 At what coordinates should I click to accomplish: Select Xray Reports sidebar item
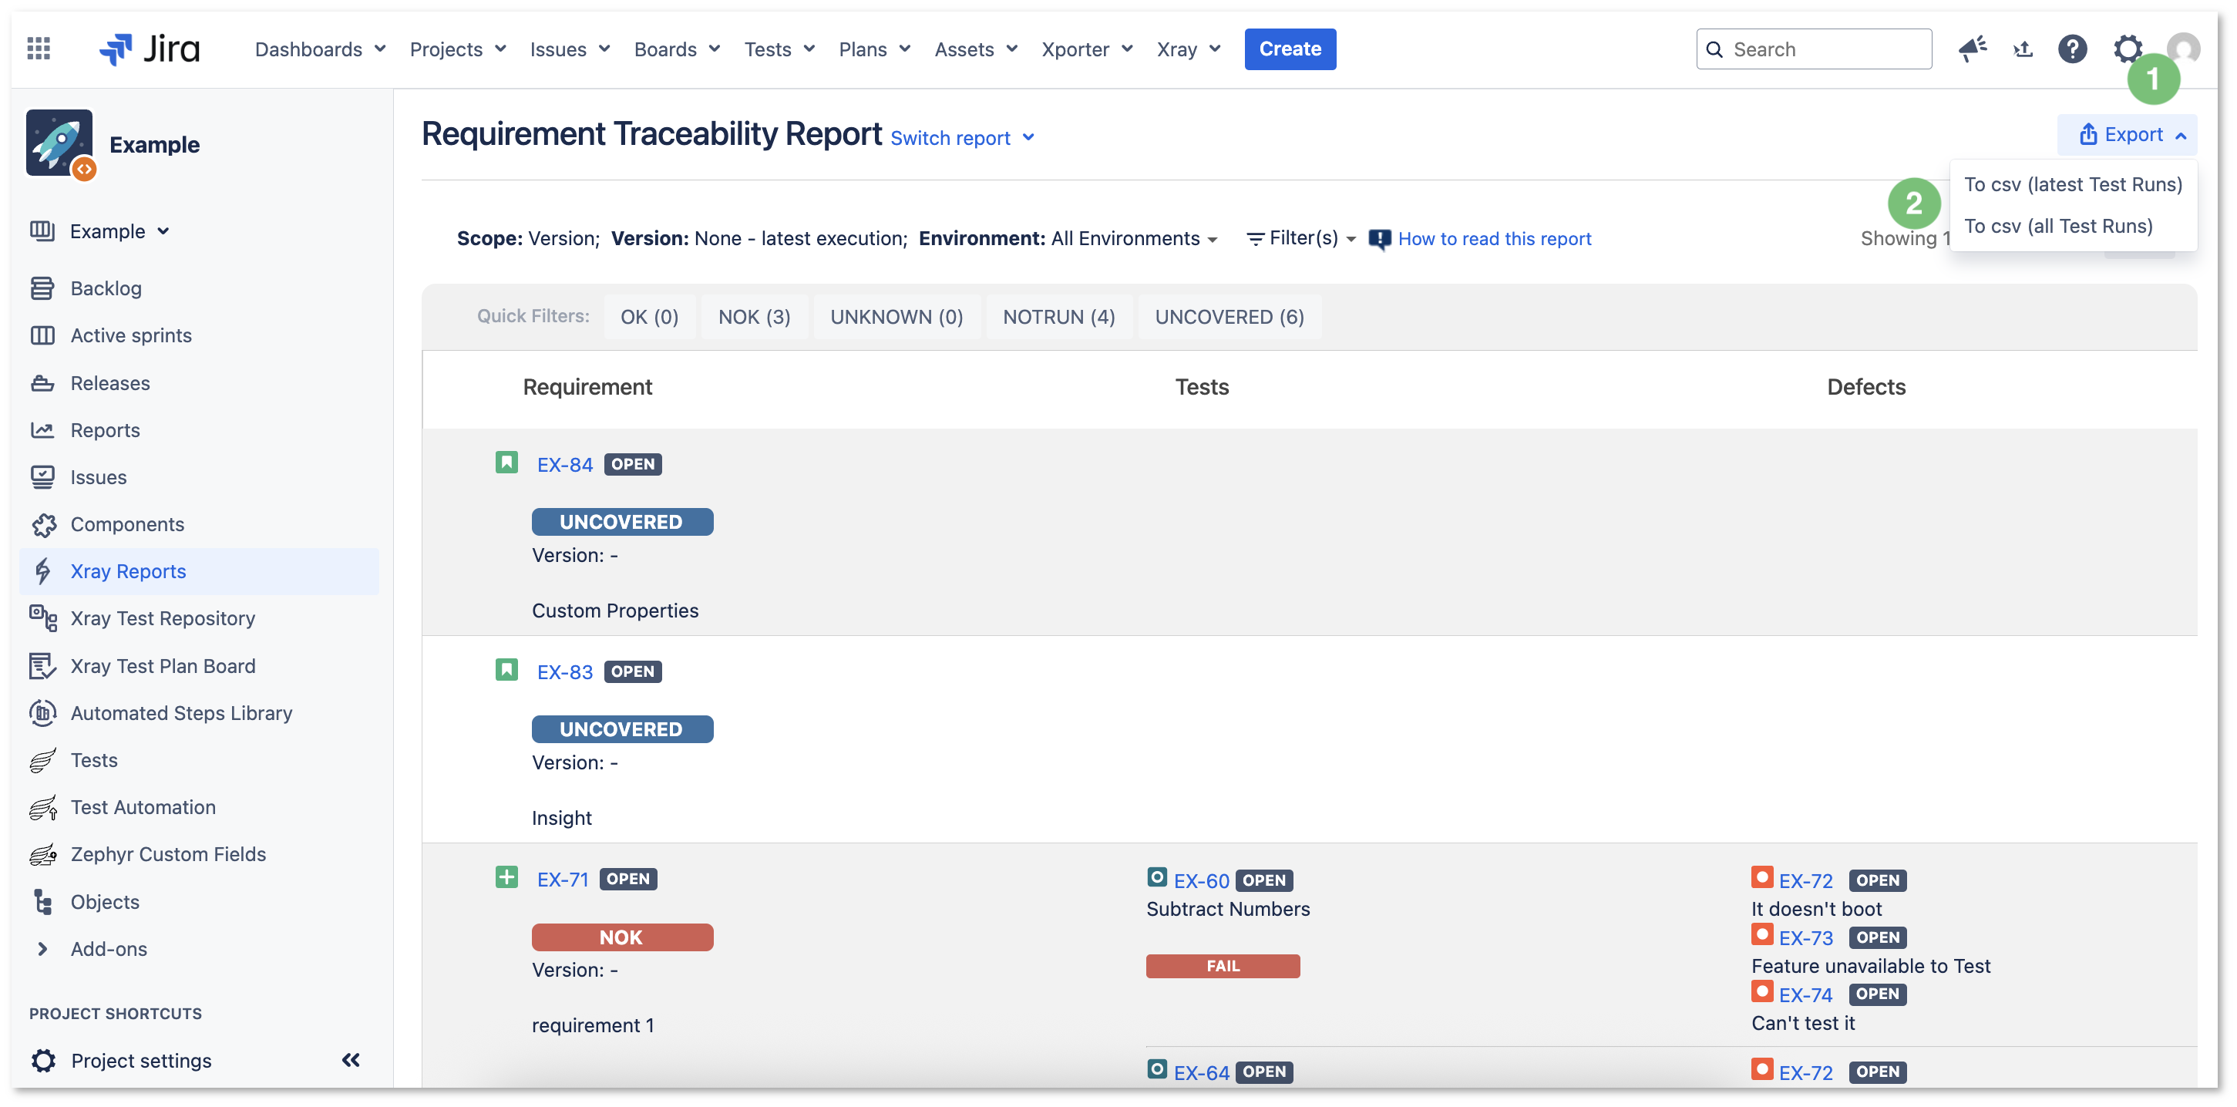[x=198, y=571]
